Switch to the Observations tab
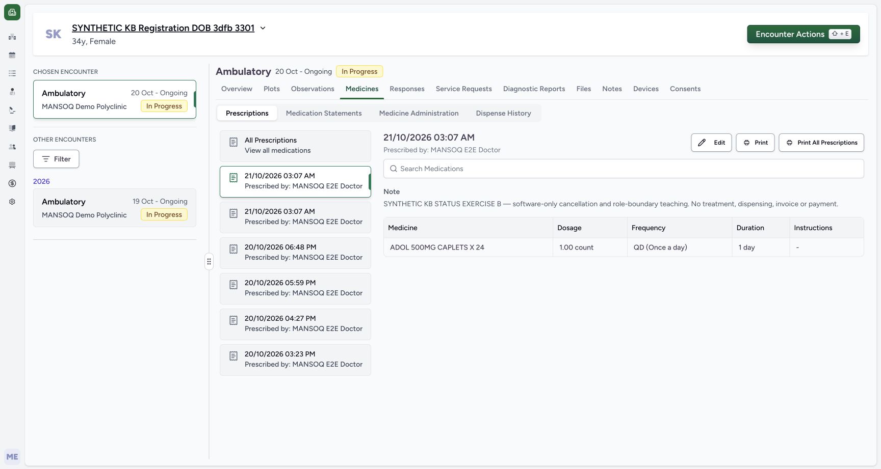The height and width of the screenshot is (469, 881). tap(313, 89)
